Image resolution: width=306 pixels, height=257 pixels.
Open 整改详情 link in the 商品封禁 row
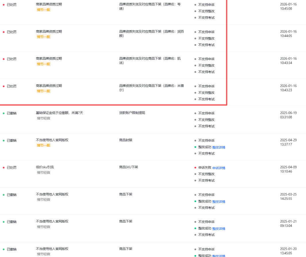click(219, 147)
